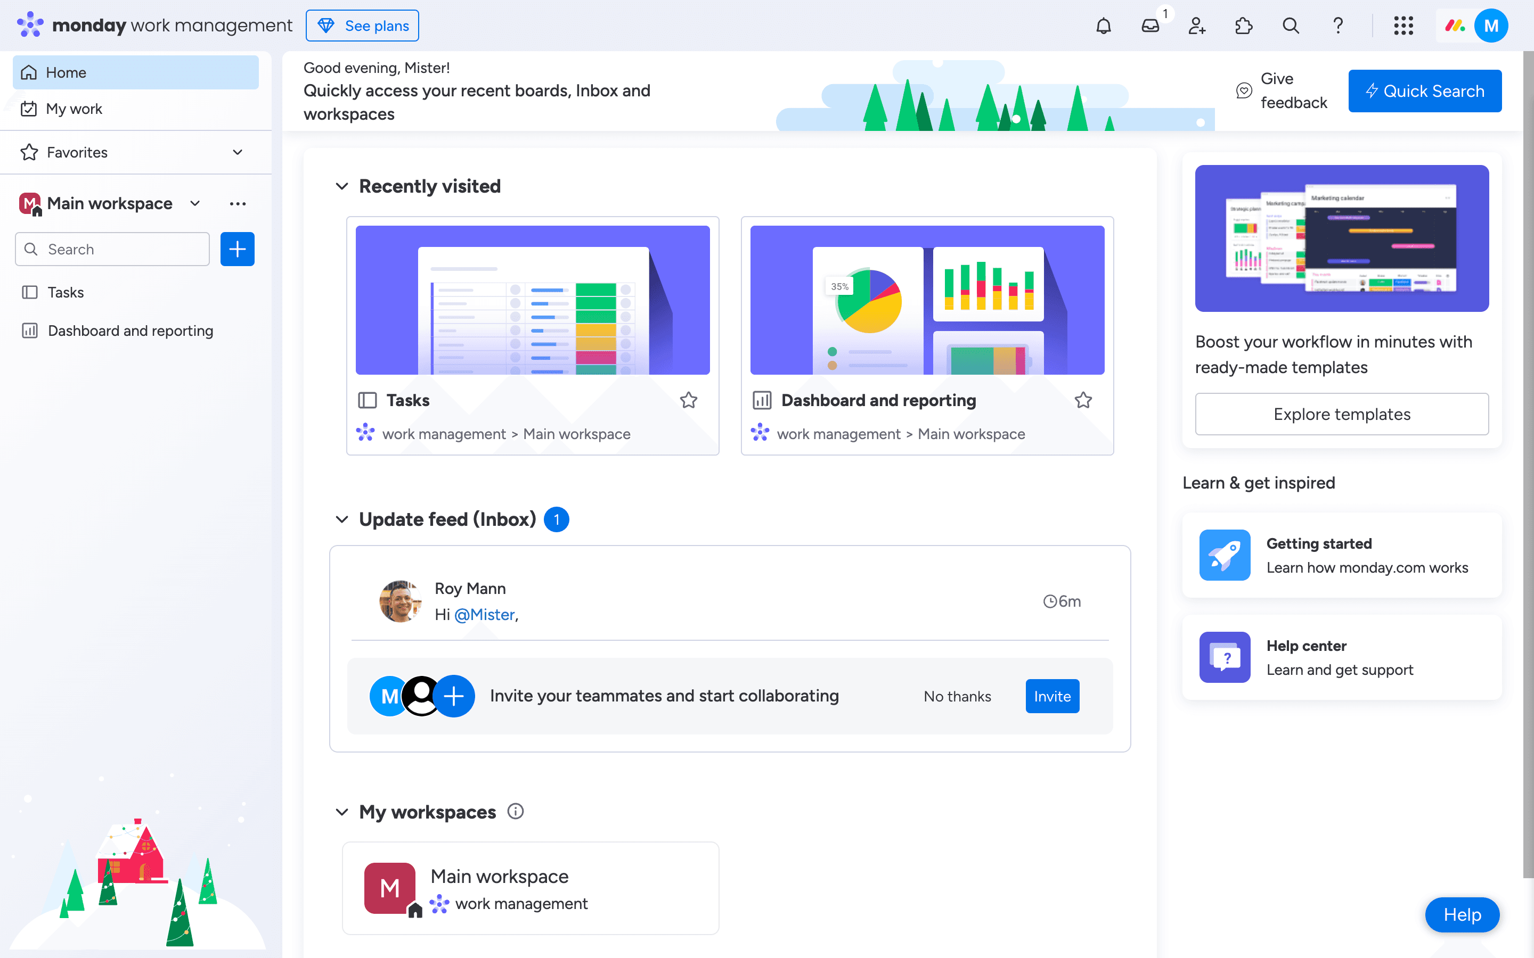Image resolution: width=1534 pixels, height=958 pixels.
Task: Open the Main workspace dropdown
Action: (x=195, y=203)
